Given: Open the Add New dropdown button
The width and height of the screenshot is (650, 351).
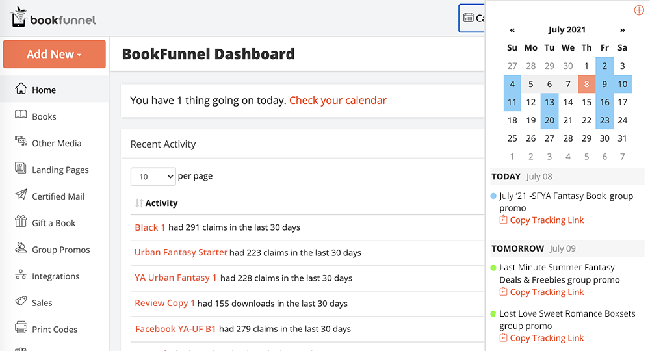Looking at the screenshot, I should click(x=55, y=55).
